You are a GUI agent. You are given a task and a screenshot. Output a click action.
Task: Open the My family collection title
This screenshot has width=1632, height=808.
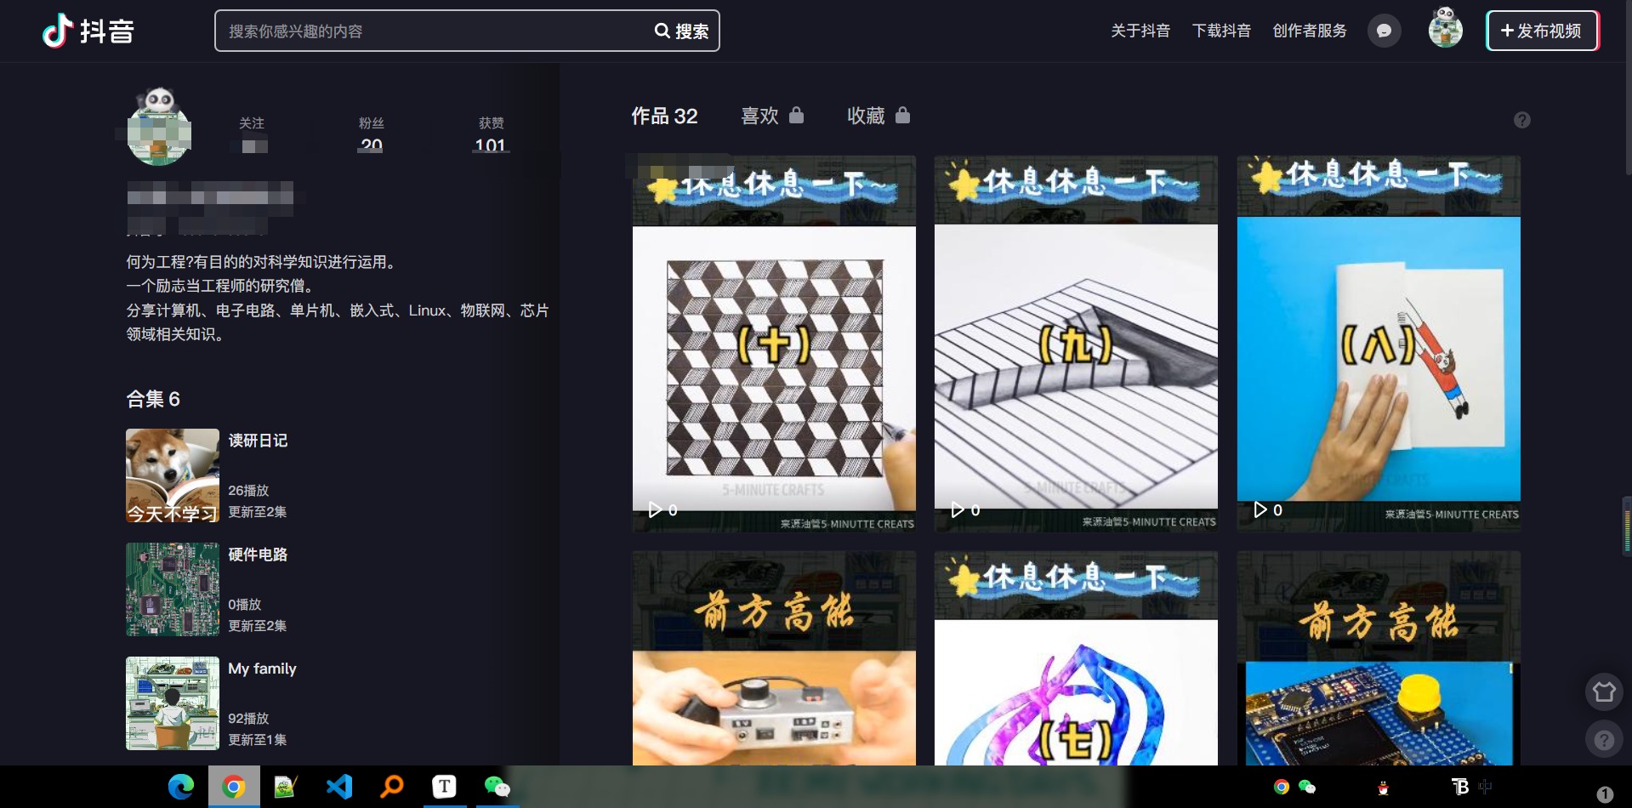pos(262,669)
